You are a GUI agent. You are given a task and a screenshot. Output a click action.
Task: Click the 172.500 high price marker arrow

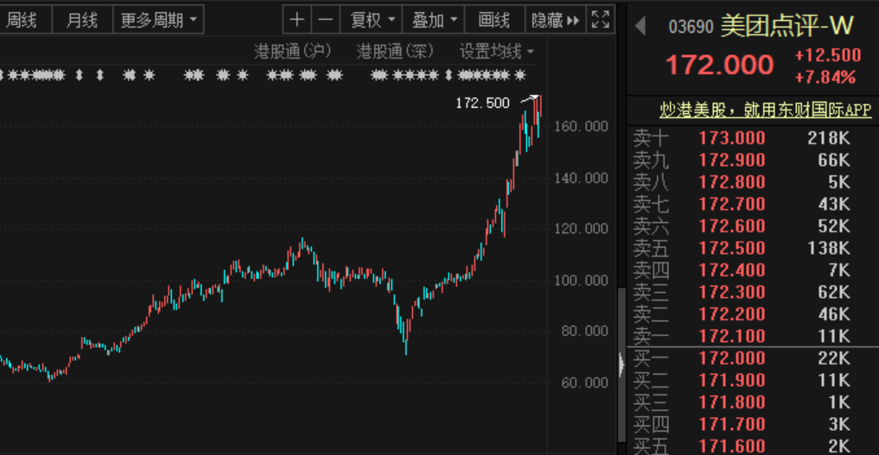click(529, 98)
